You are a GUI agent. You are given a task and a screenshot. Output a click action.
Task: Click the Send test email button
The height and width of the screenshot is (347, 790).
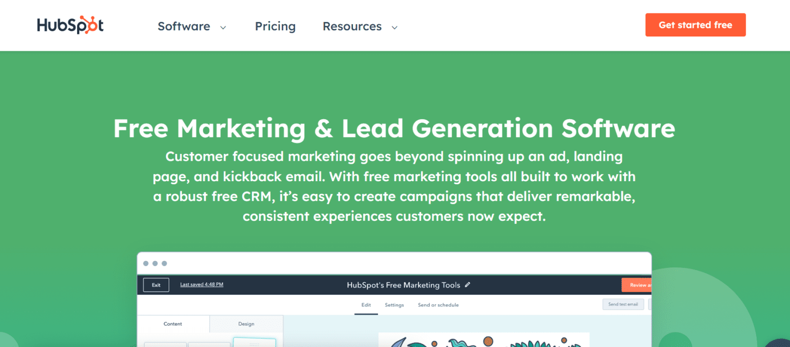click(623, 304)
